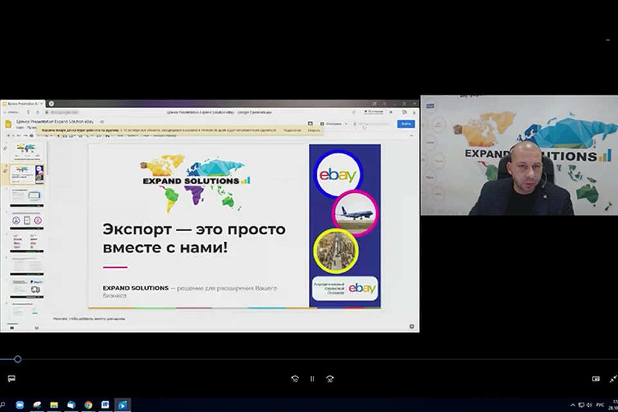Skip forward 30 seconds in the video
Screen dimensions: 618x412
(330, 379)
